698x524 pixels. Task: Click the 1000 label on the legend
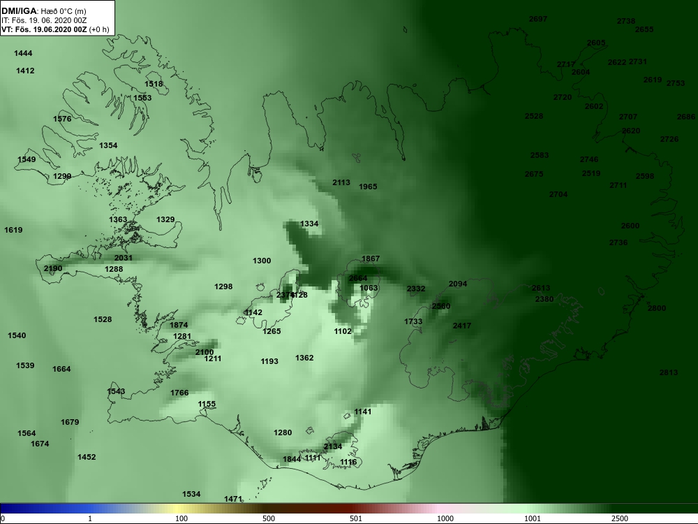click(445, 518)
